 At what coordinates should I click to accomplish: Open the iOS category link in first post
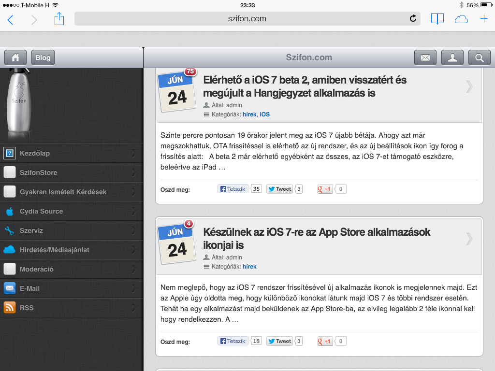(x=264, y=114)
